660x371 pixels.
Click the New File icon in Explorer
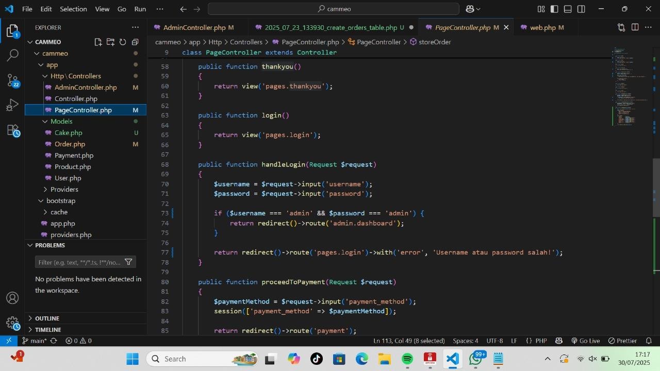tap(98, 42)
